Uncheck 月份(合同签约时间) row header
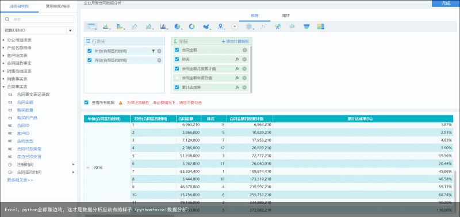 coord(90,60)
